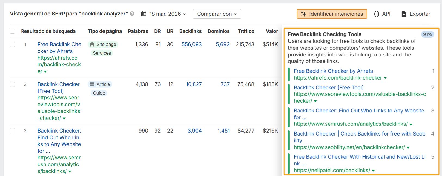Click the calendar icon by the date
This screenshot has width=442, height=176.
[x=144, y=14]
